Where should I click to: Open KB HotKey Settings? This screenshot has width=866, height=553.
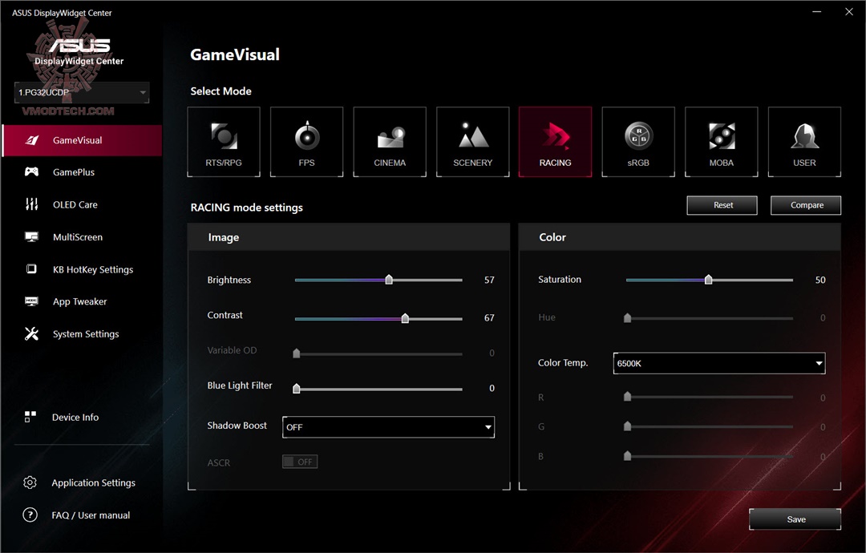[93, 269]
